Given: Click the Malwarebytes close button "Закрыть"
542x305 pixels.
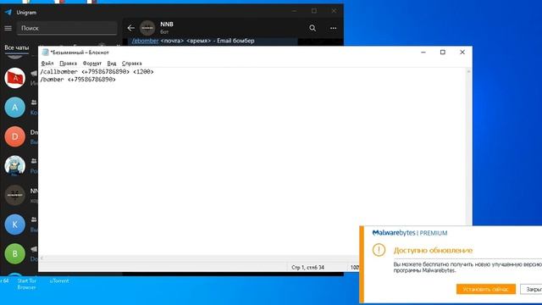Looking at the screenshot, I should [531, 289].
